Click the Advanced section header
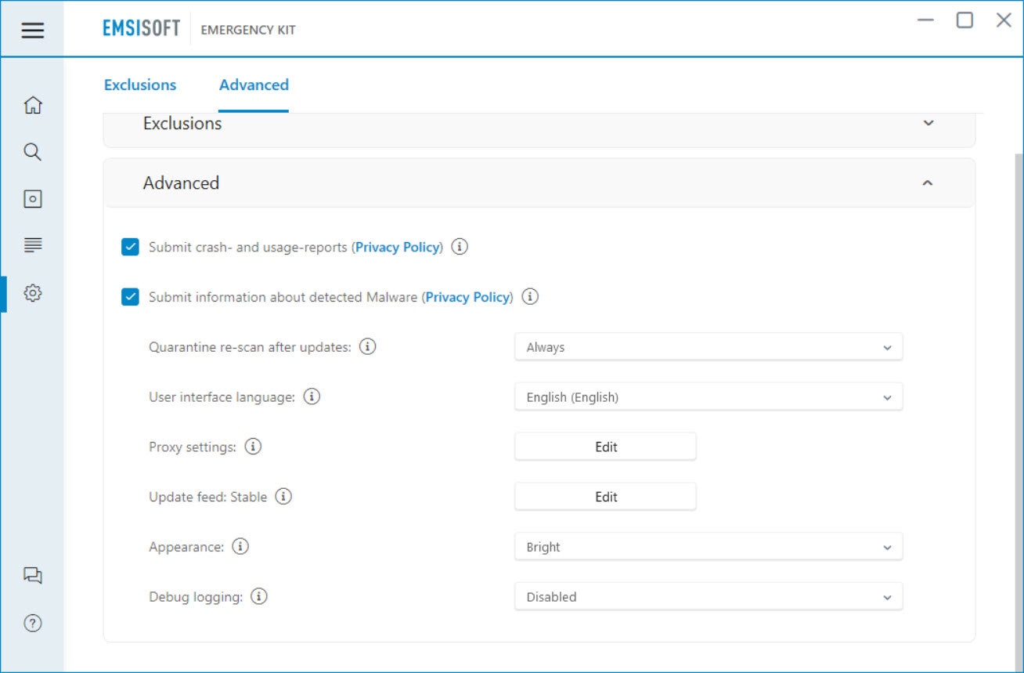Image resolution: width=1024 pixels, height=673 pixels. [x=539, y=183]
